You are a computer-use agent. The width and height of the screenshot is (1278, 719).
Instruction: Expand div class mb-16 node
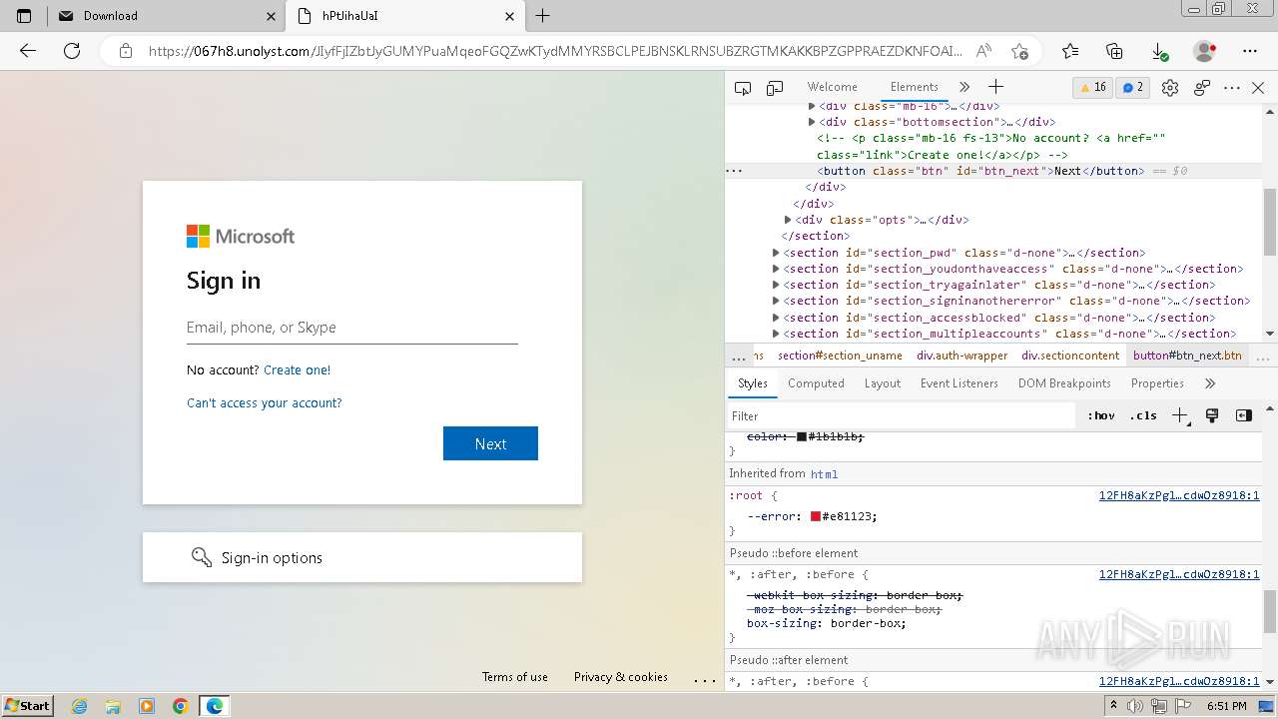[x=812, y=106]
